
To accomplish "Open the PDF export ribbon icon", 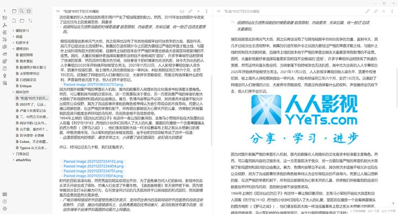I will [4, 25].
